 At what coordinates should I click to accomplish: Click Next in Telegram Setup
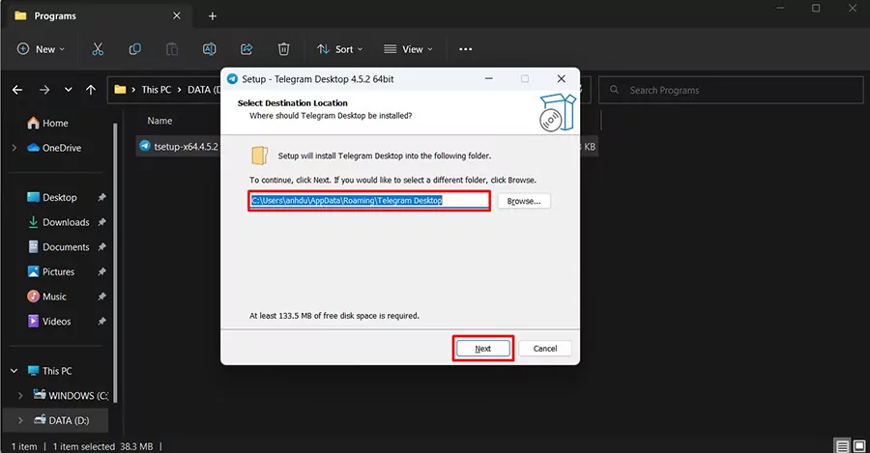482,349
